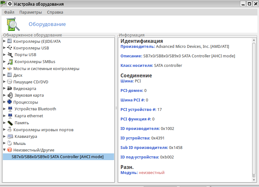Click the video card icon
Image resolution: width=259 pixels, height=187 pixels.
[x=10, y=89]
